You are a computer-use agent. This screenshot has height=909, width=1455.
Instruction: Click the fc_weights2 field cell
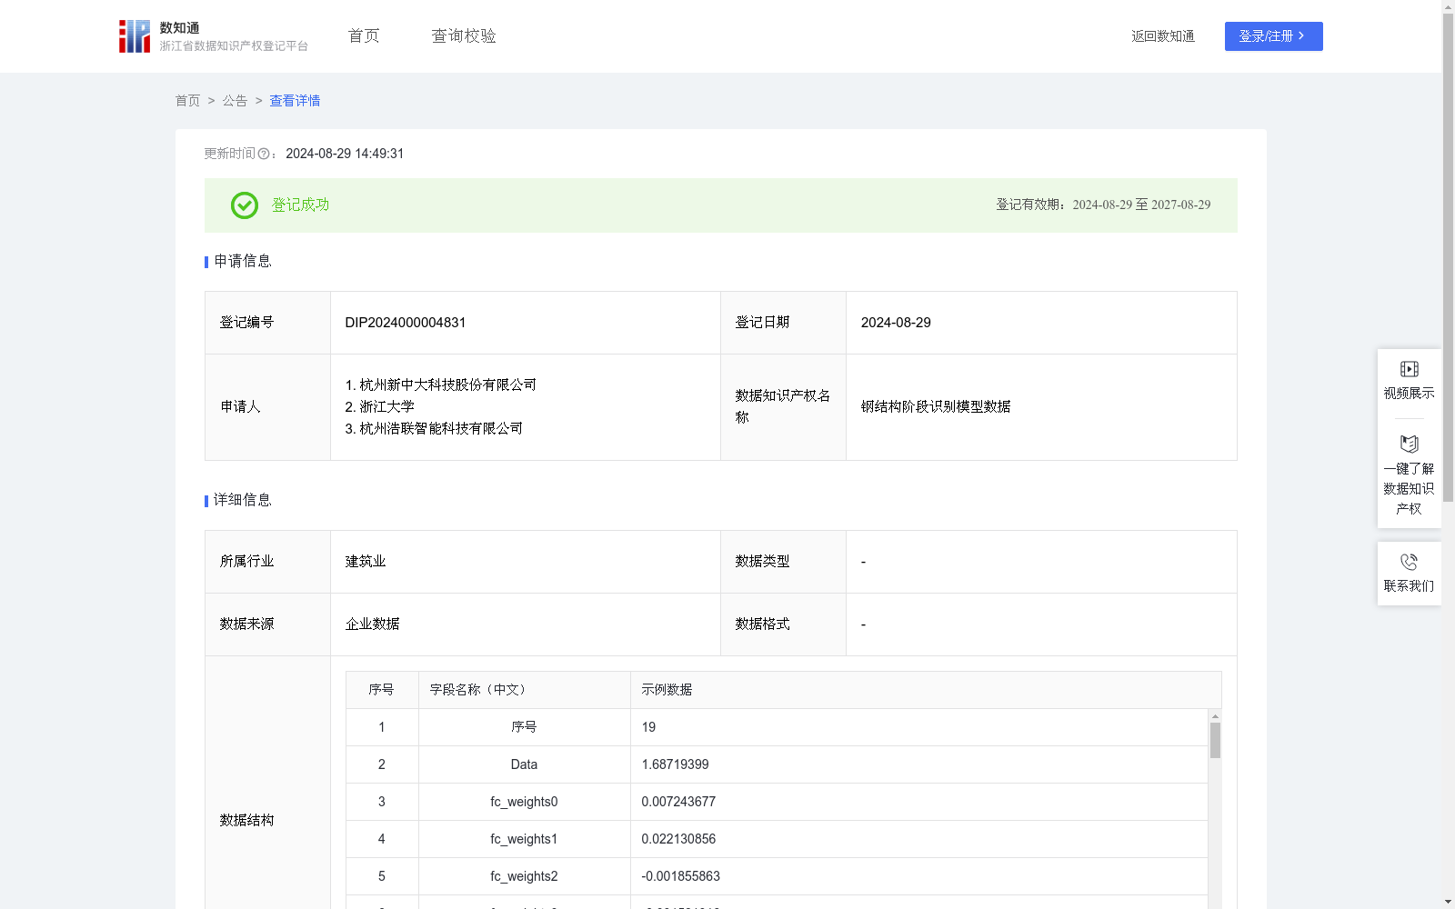(x=524, y=876)
